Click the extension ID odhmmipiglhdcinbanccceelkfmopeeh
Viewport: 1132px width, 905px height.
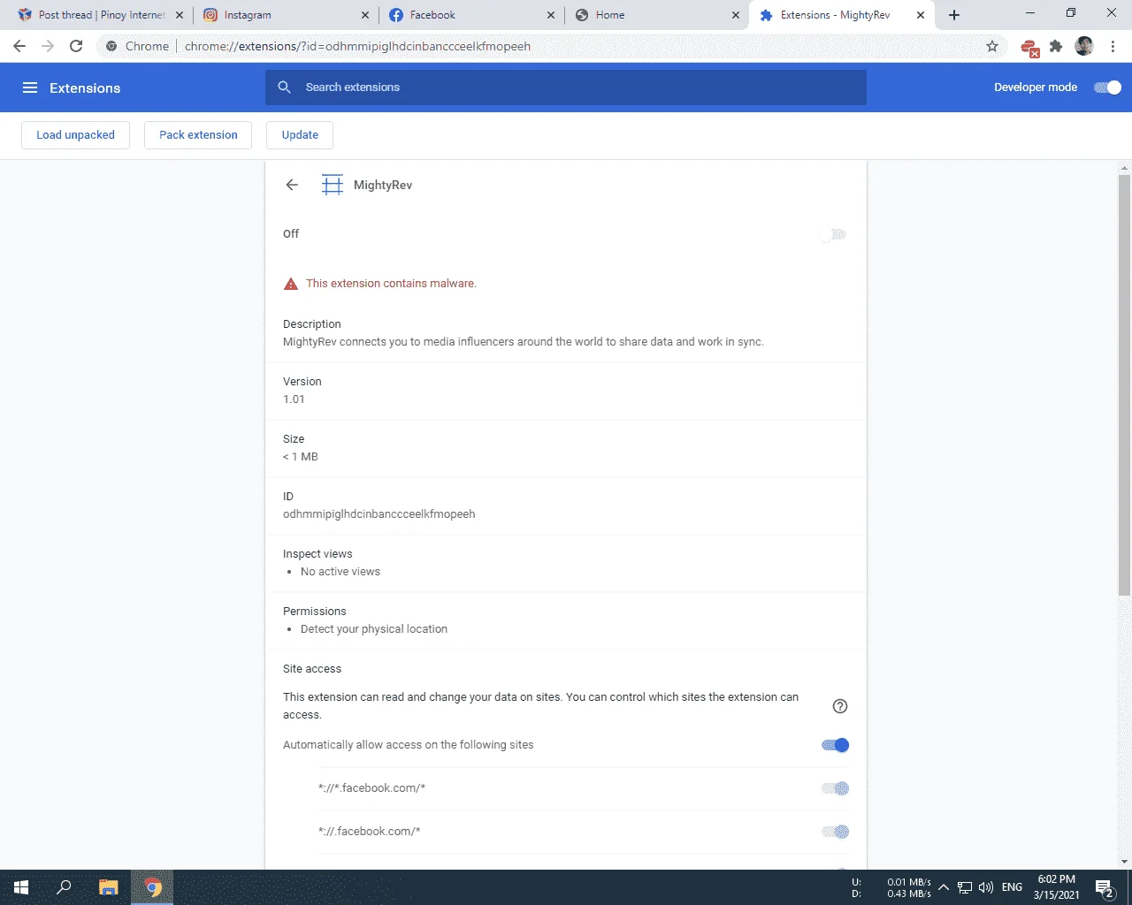pos(379,514)
